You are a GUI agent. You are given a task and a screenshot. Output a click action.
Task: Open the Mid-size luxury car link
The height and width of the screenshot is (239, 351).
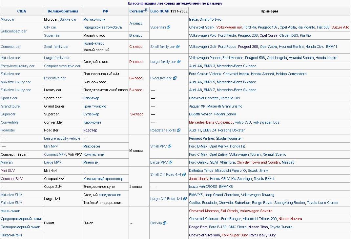[16, 82]
